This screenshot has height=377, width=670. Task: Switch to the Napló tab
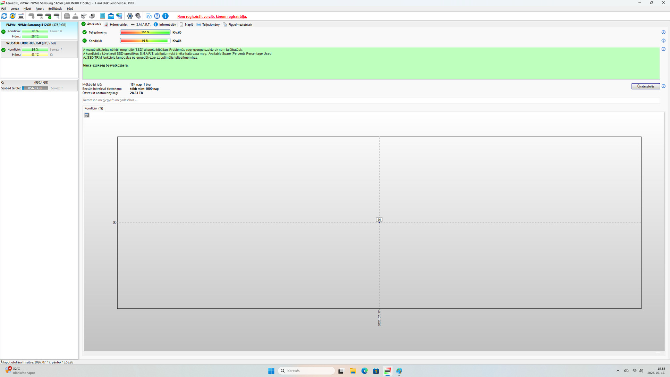click(186, 25)
